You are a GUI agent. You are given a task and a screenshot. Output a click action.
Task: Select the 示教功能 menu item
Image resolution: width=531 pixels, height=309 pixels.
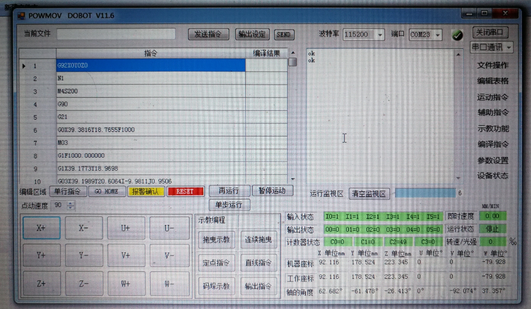coord(493,129)
